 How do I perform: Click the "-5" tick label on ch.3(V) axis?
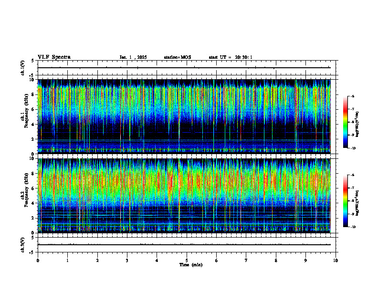(x=31, y=252)
